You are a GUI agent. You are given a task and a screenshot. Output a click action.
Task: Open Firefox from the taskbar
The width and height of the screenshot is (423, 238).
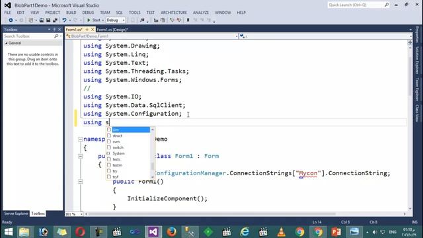[x=171, y=232]
